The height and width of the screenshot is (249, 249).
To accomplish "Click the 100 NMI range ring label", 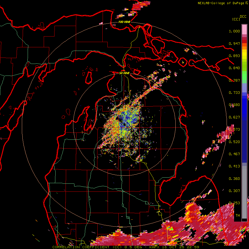I will point(124,22).
